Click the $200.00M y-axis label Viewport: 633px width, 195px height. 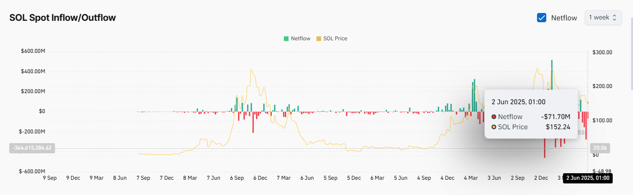pos(32,91)
